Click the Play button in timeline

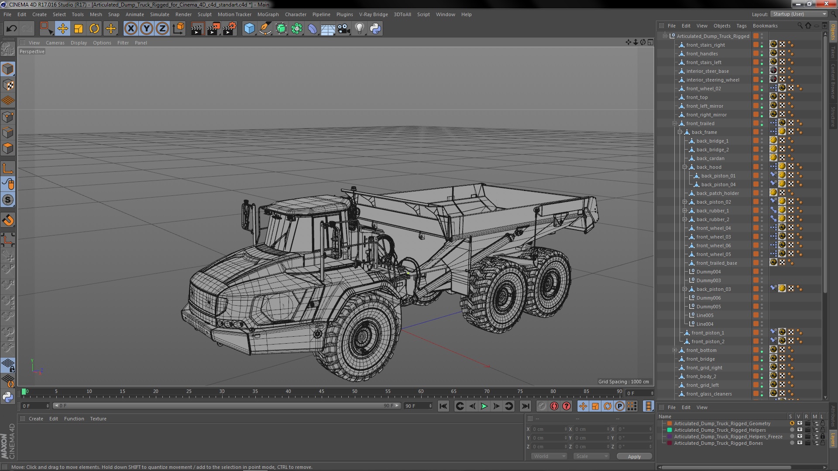click(x=484, y=406)
